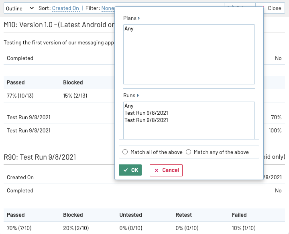The width and height of the screenshot is (289, 234).
Task: Choose first Test Run 9/8/2021 in Runs list
Action: click(x=146, y=113)
